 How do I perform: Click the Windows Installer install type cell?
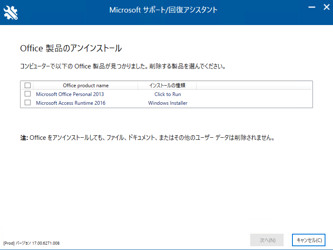(168, 103)
